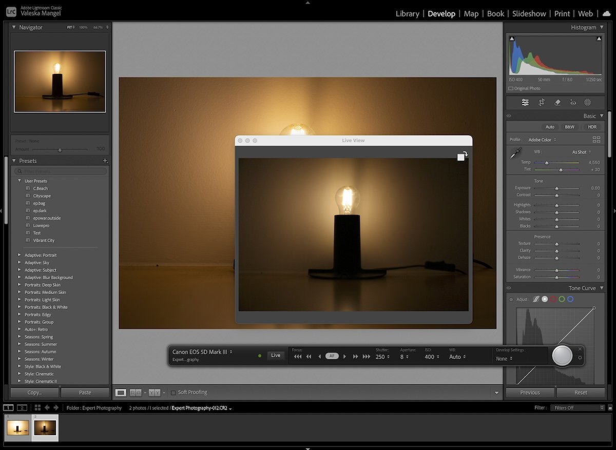The image size is (616, 450).
Task: Open the Red Eye Correction tool
Action: [573, 102]
